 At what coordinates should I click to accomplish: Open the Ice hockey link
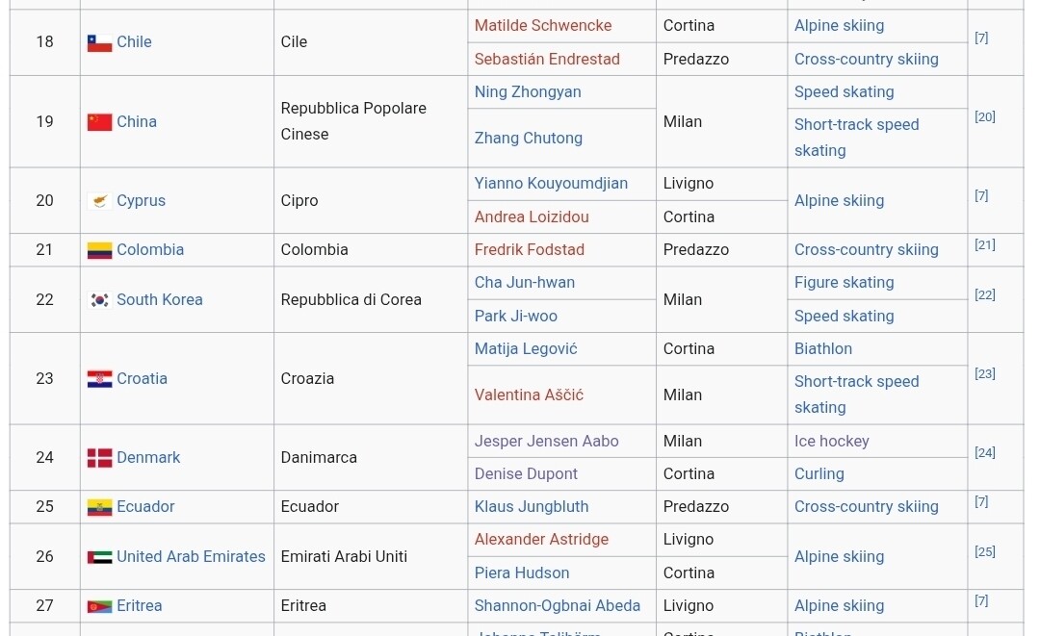[831, 442]
